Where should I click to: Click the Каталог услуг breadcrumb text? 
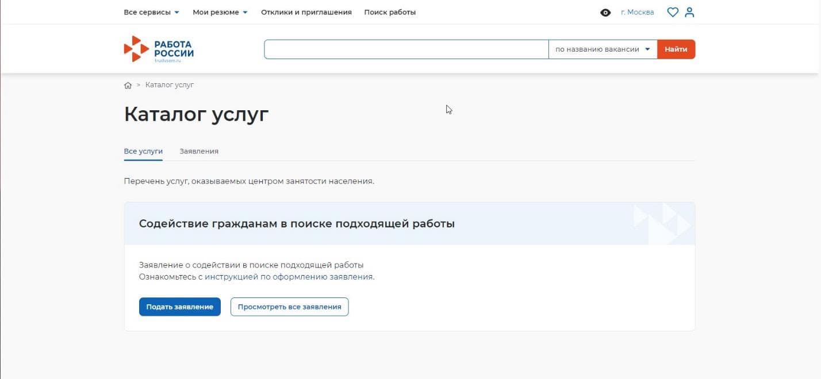(169, 85)
